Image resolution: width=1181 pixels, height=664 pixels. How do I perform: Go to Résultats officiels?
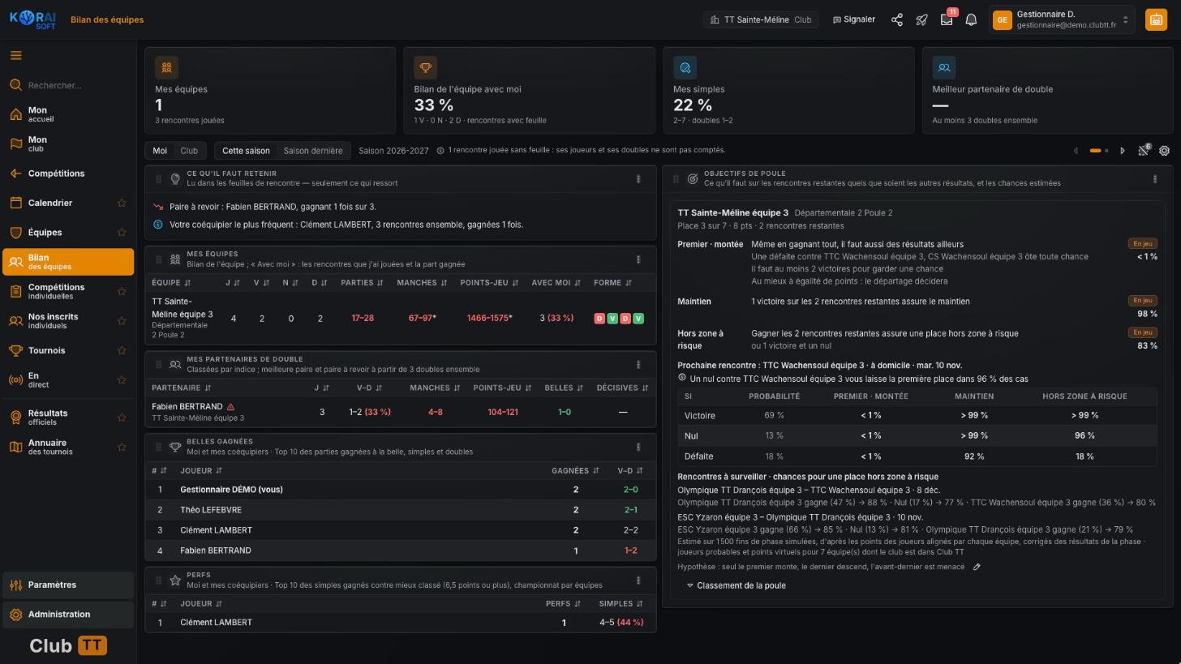coord(68,417)
